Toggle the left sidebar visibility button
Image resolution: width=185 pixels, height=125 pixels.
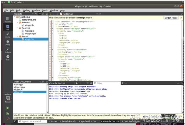click(15, 121)
